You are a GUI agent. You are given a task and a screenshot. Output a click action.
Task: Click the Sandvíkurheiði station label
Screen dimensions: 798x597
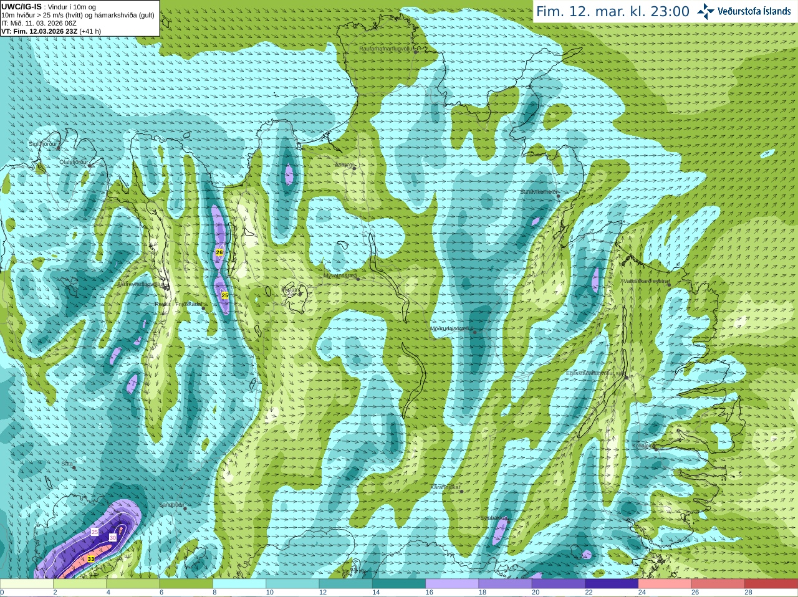[x=539, y=192]
